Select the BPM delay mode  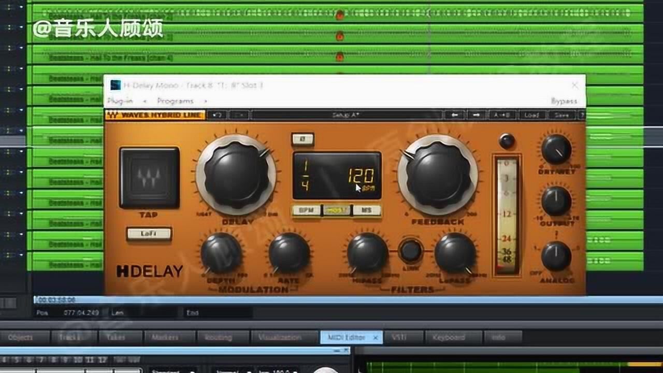307,211
